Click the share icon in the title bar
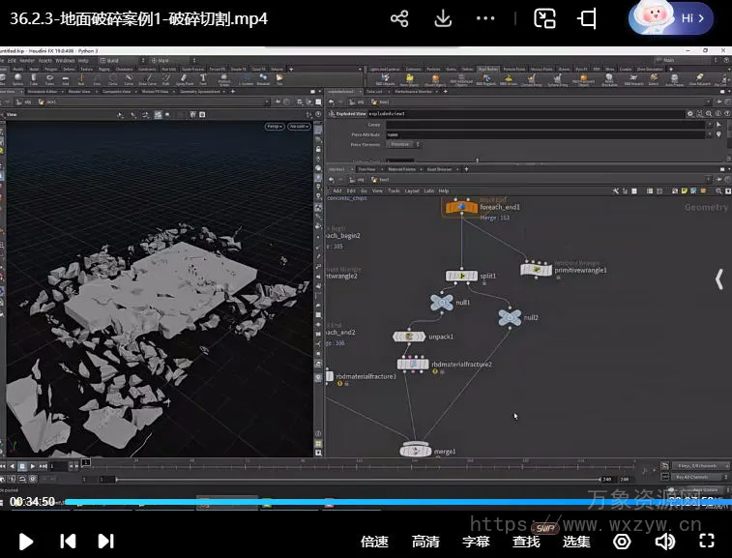Screen dimensions: 732x558 [399, 19]
